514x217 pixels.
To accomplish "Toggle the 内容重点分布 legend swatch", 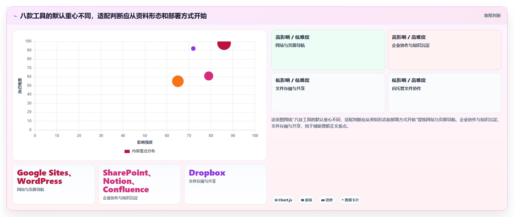I will [x=127, y=151].
